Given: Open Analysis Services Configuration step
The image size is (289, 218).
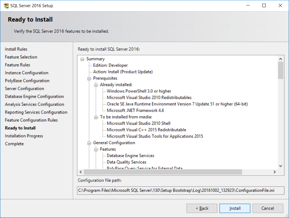Looking at the screenshot, I should 34,104.
